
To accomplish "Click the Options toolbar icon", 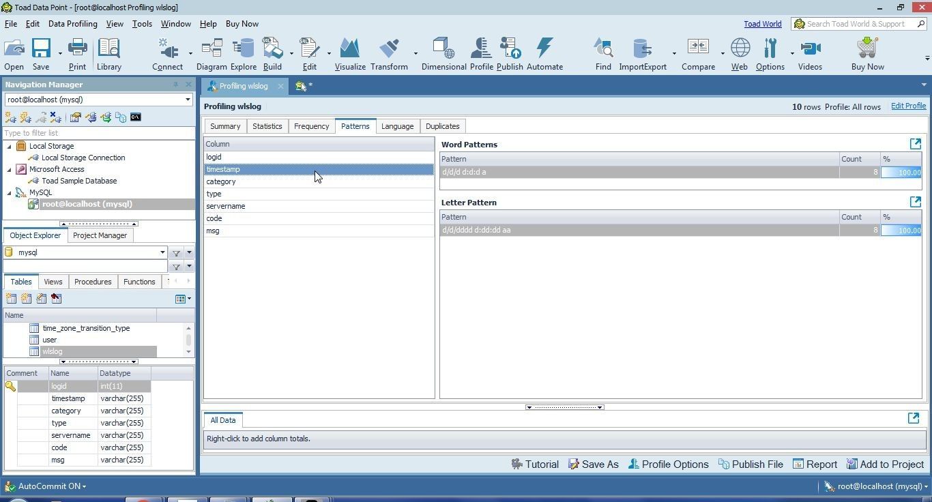I will click(770, 54).
